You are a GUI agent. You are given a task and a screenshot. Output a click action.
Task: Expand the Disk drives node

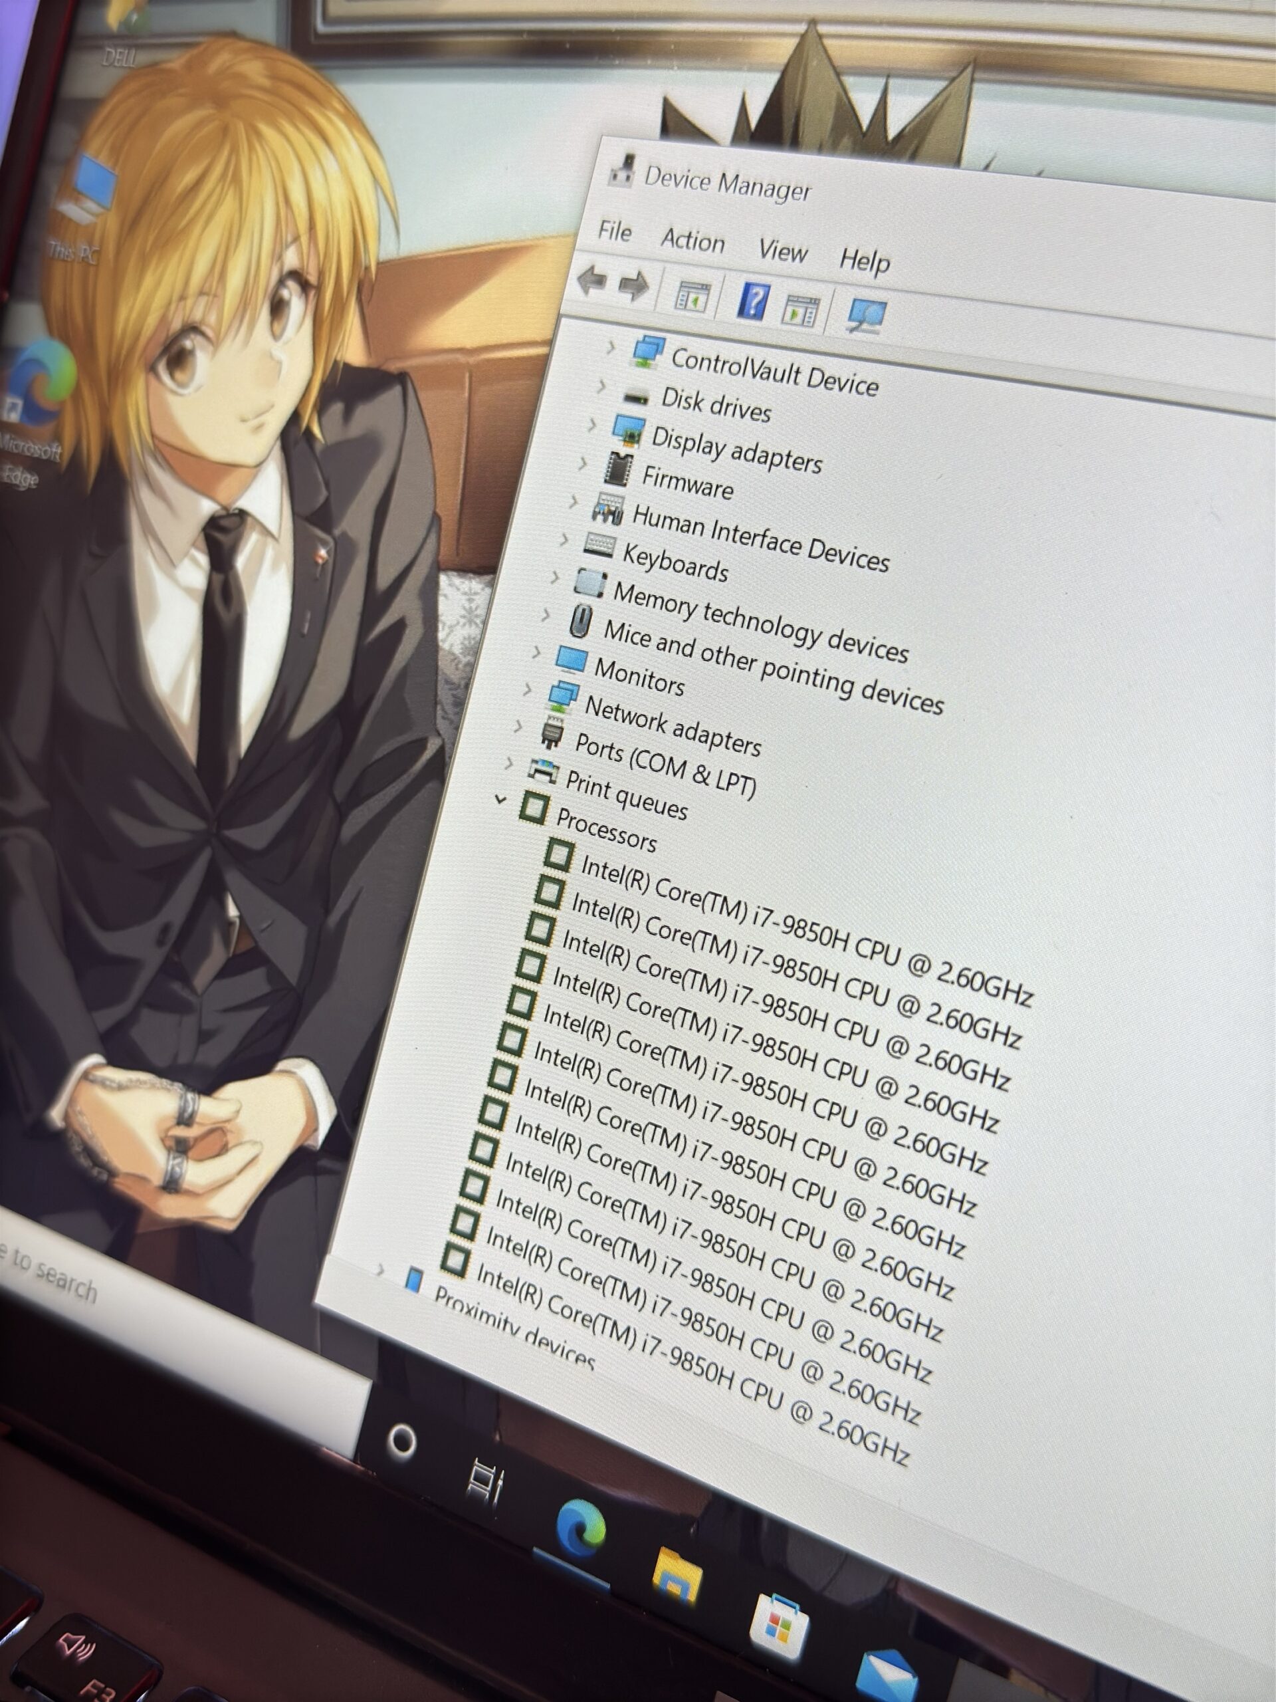[x=601, y=387]
